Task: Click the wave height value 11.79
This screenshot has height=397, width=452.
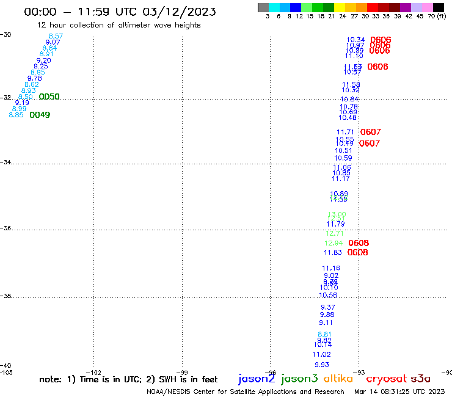Action: pyautogui.click(x=335, y=224)
